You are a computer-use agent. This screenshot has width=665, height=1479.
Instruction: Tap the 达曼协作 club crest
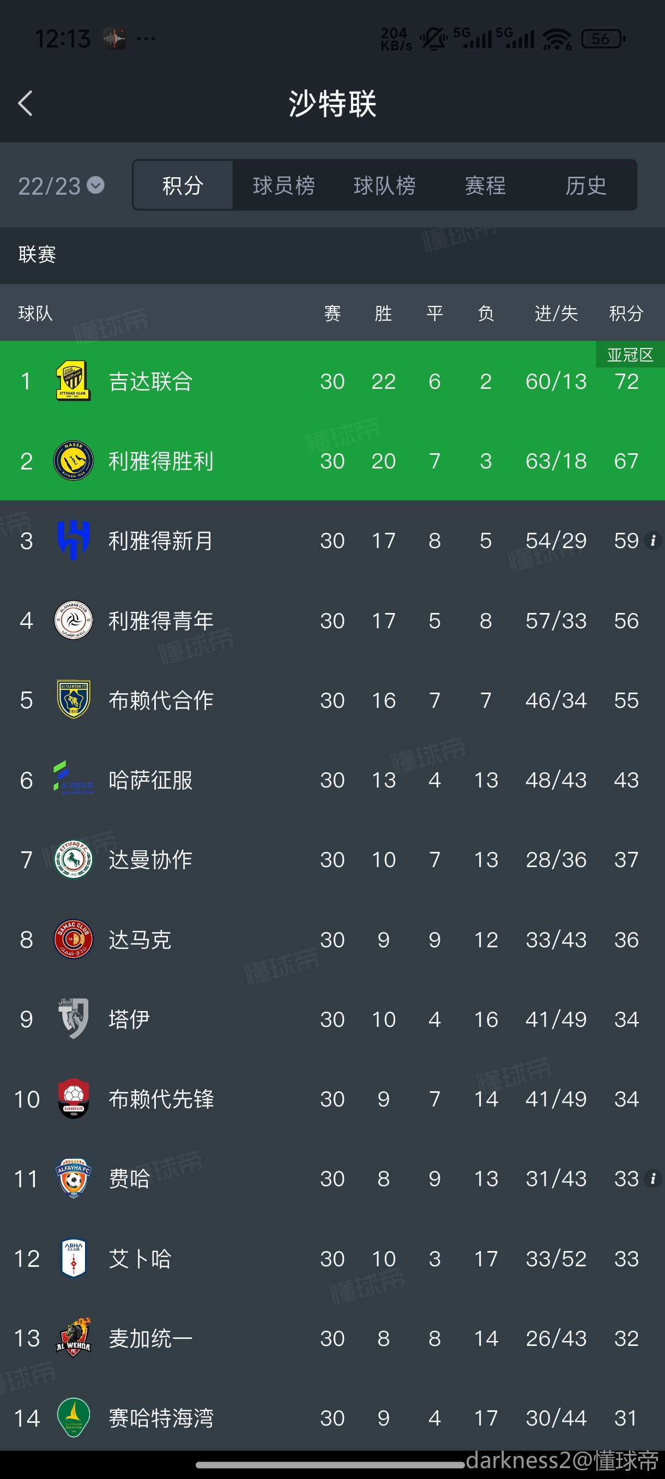click(74, 859)
